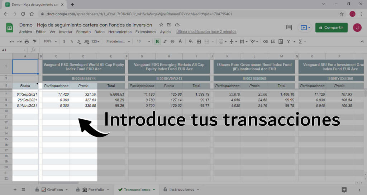Open the text color picker
Image resolution: width=367 pixels, height=195 pixels.
point(180,41)
